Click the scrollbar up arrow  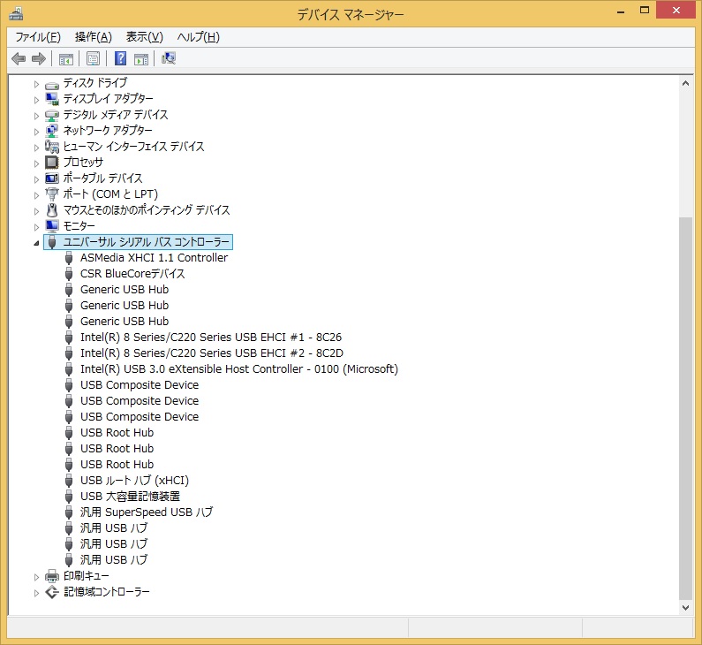(x=685, y=83)
